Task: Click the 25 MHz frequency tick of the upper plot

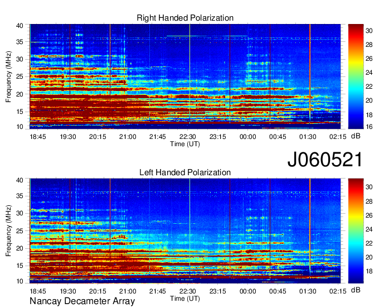Action: [x=20, y=76]
